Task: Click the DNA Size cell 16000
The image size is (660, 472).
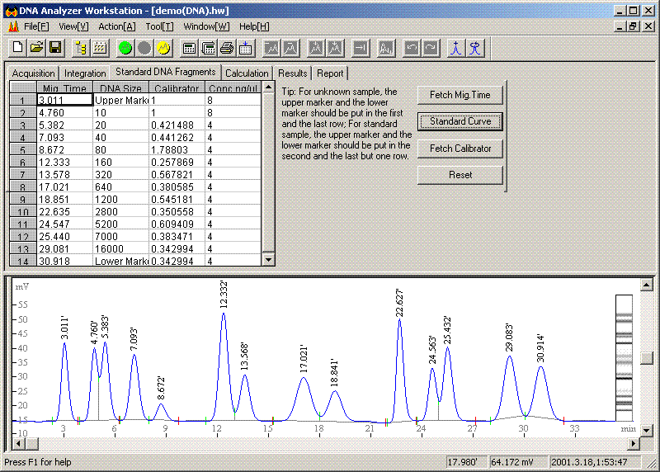Action: (120, 248)
